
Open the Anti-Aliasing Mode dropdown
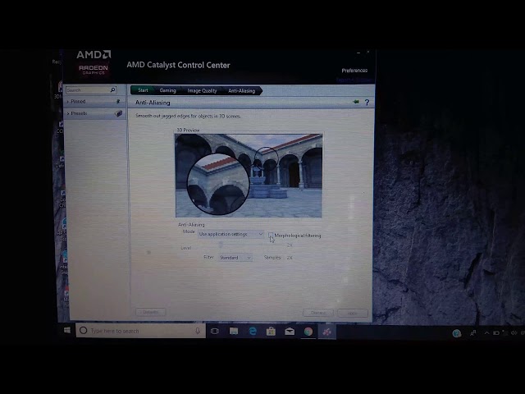[231, 234]
